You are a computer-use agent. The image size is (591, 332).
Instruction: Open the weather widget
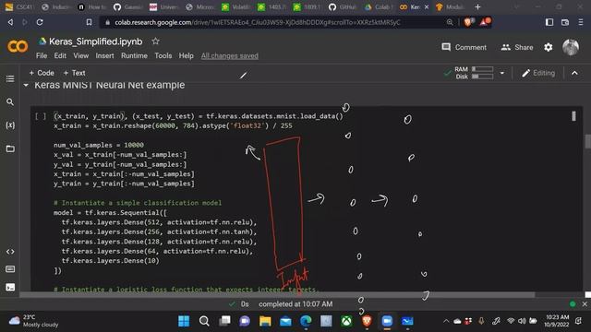[x=33, y=321]
